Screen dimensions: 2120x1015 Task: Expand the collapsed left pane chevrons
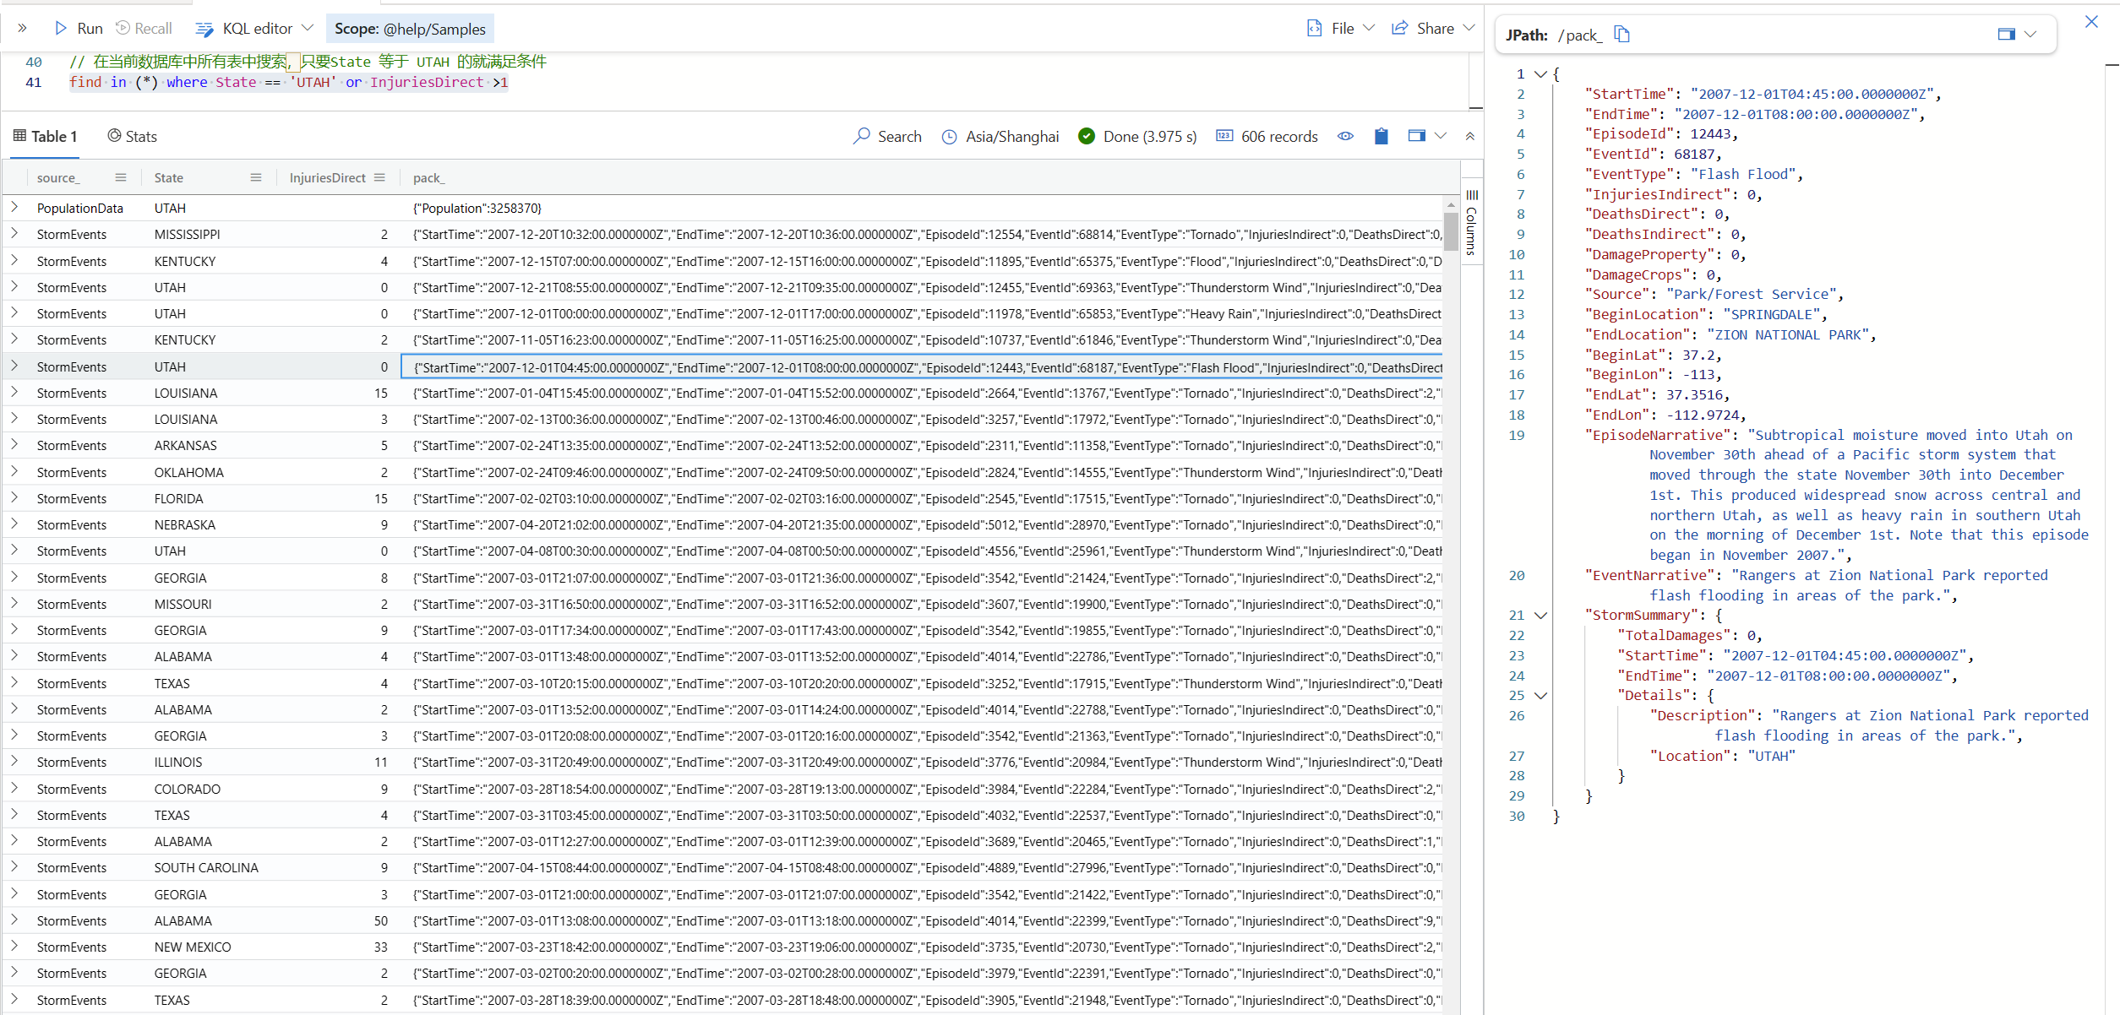[22, 29]
